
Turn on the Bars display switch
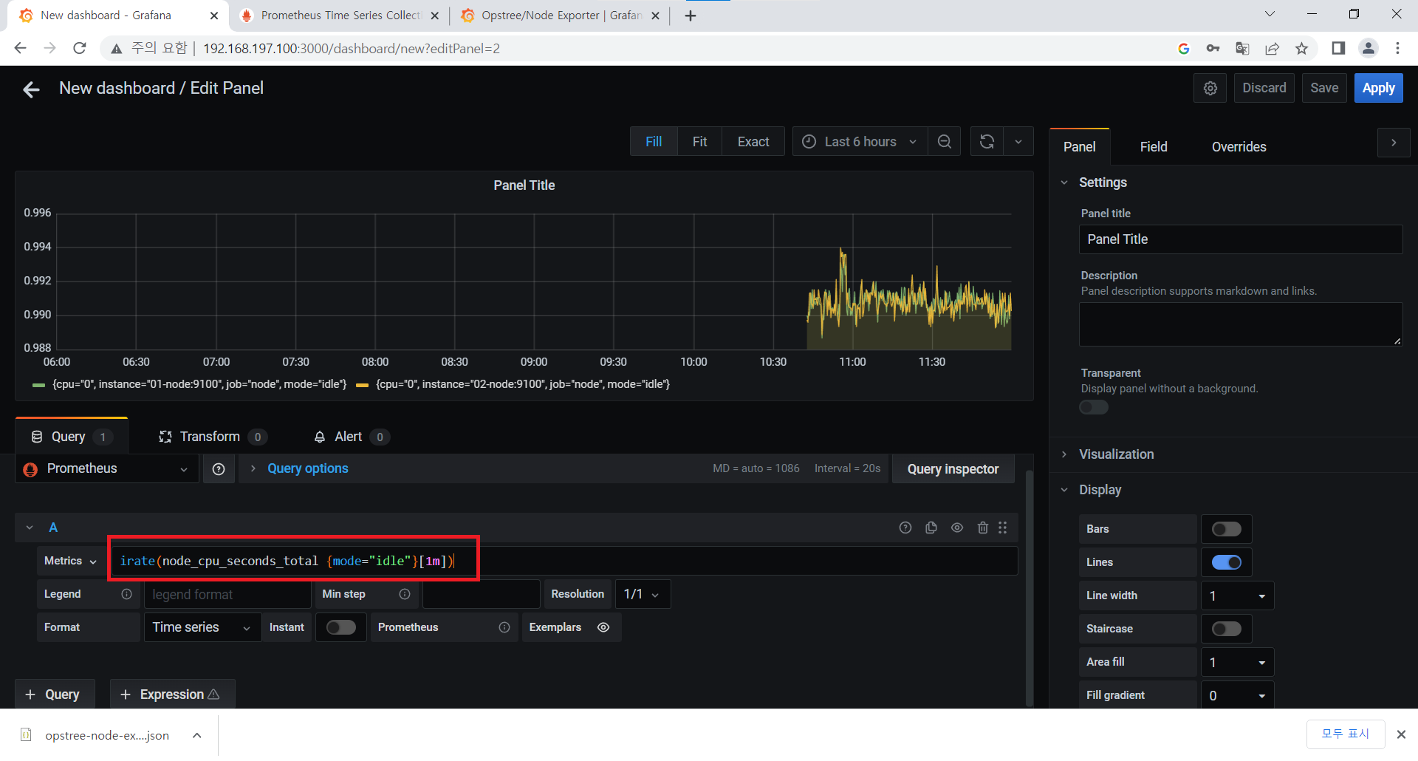[x=1227, y=529]
